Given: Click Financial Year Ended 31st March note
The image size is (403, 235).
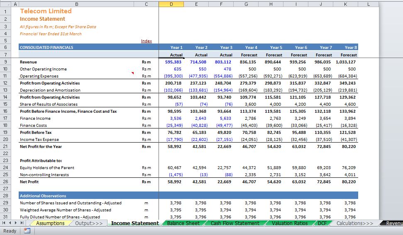Looking at the screenshot, I should click(x=51, y=34).
